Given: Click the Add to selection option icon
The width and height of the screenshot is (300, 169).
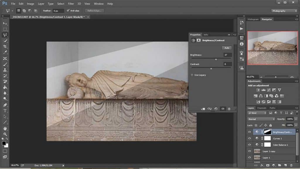Looking at the screenshot, I should [24, 11].
